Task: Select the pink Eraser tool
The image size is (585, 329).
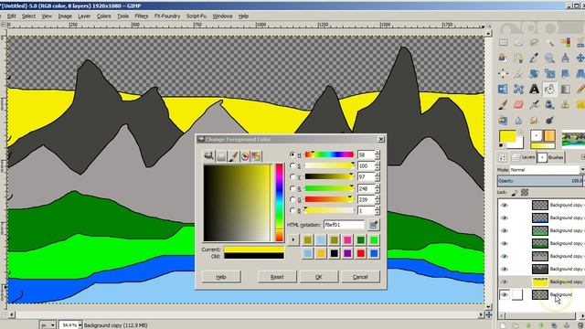Action: [518, 105]
